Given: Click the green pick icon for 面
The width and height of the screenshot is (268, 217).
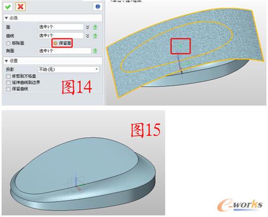Looking at the screenshot, I should pyautogui.click(x=95, y=27).
